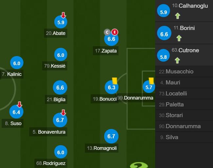Click Calhanoglu's green substituted-on arrow

178,16
